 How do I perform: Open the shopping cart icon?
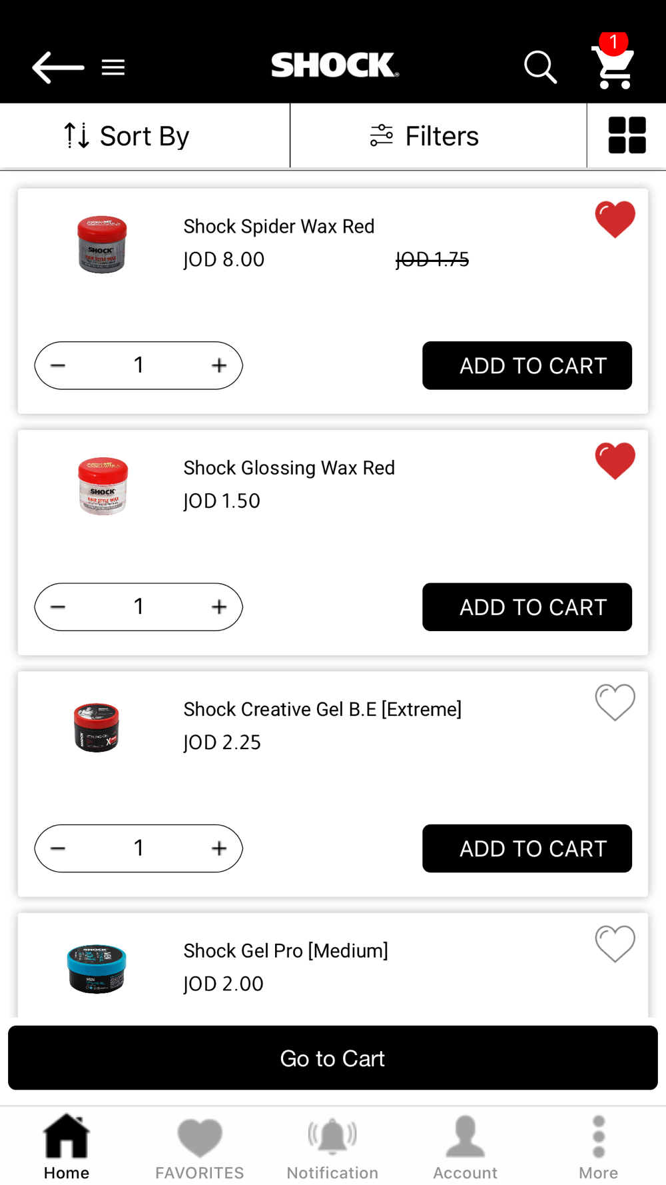pos(613,66)
